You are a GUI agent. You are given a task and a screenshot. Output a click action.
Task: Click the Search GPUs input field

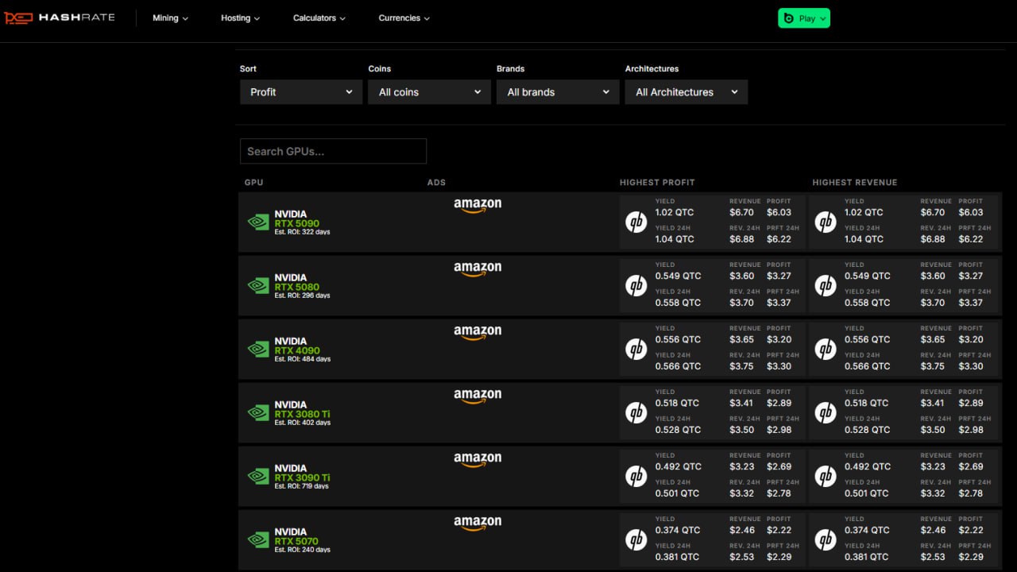pyautogui.click(x=333, y=151)
